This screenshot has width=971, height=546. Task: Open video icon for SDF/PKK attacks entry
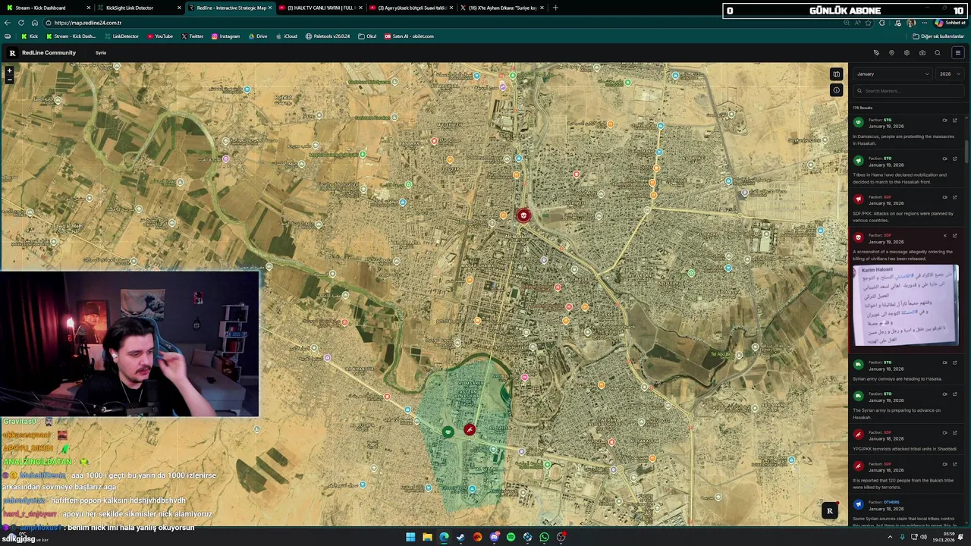click(x=944, y=197)
